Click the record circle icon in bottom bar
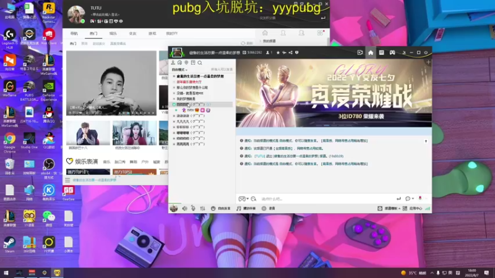495x278 pixels. (264, 208)
